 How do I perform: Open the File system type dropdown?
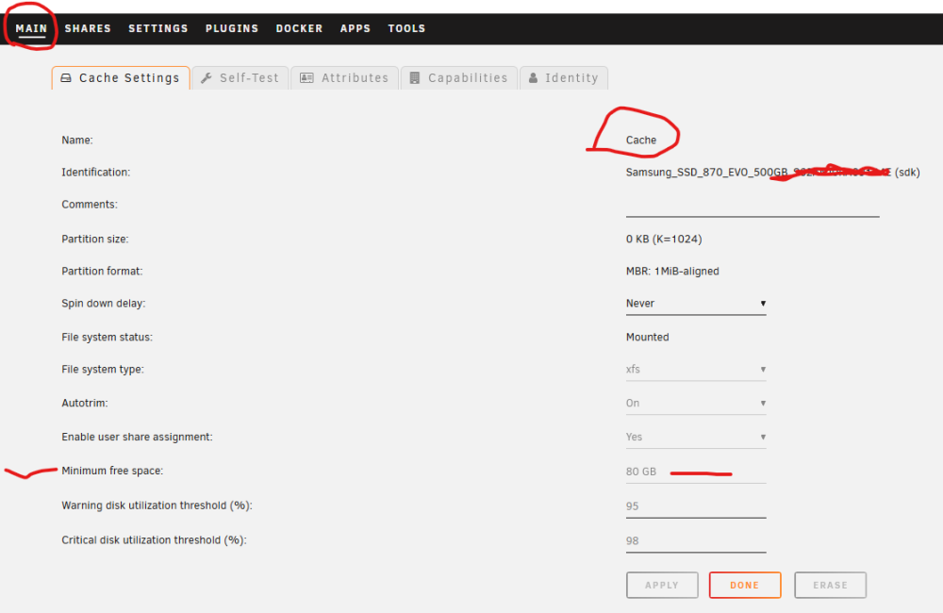pos(696,370)
